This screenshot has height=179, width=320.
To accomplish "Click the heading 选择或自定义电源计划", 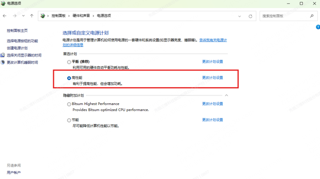I will [x=85, y=33].
